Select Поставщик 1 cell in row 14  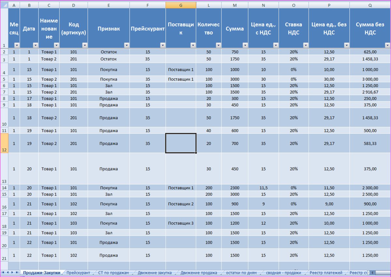tap(181, 188)
